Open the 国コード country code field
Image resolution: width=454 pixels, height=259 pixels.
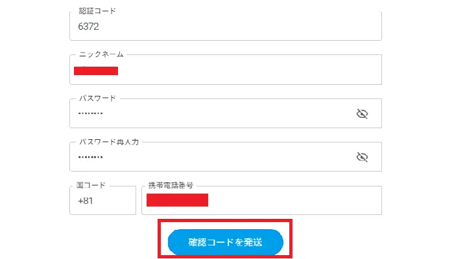point(102,201)
